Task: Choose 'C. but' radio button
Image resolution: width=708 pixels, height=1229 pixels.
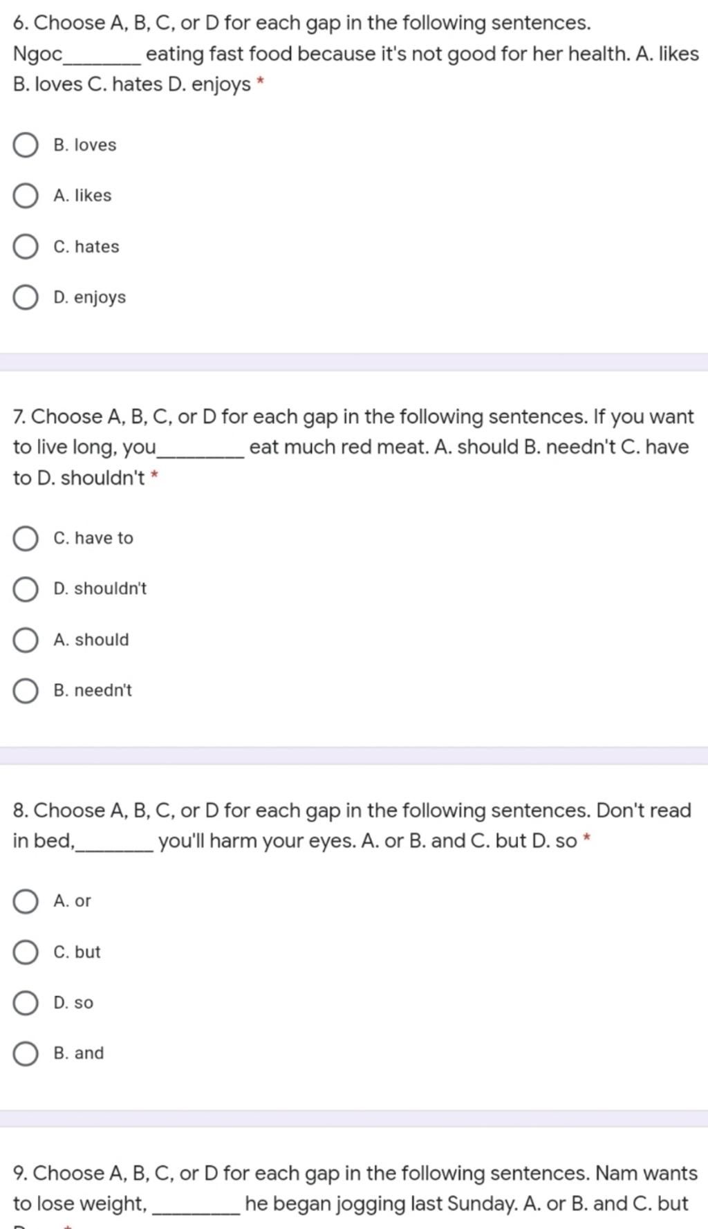Action: pyautogui.click(x=26, y=952)
